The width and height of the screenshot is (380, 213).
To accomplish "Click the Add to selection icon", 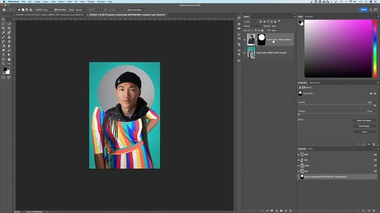I will 23,10.
